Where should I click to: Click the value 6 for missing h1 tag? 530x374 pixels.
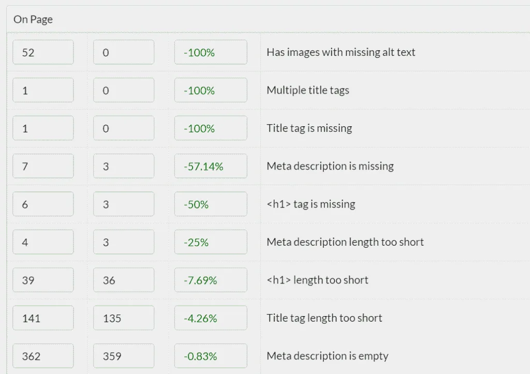tap(43, 204)
